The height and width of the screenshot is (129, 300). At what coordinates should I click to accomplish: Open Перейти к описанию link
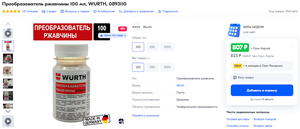146,116
